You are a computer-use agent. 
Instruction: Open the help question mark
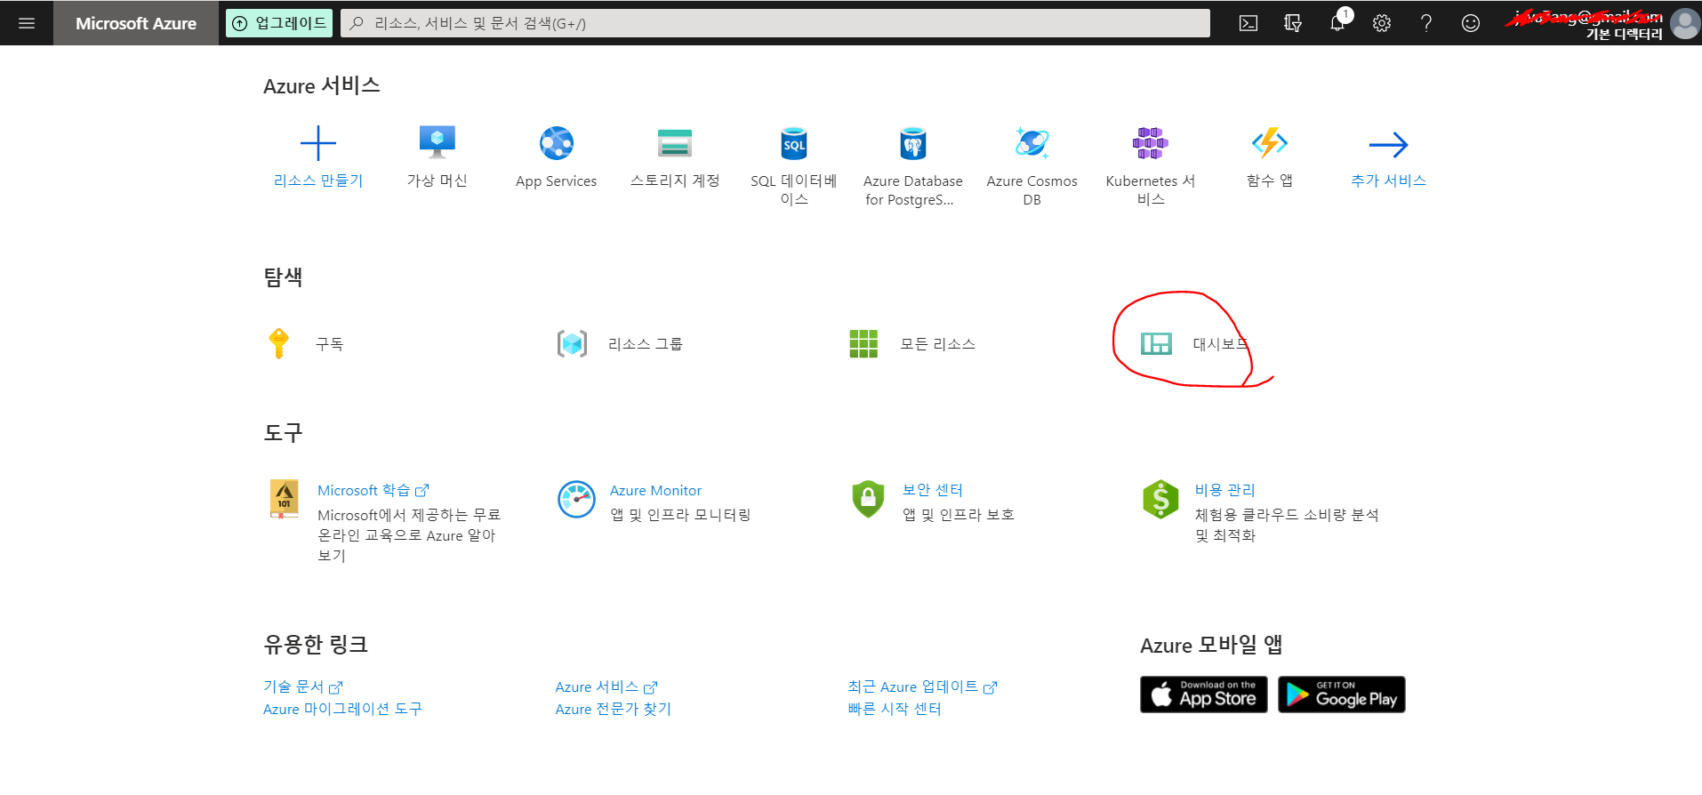[1426, 23]
